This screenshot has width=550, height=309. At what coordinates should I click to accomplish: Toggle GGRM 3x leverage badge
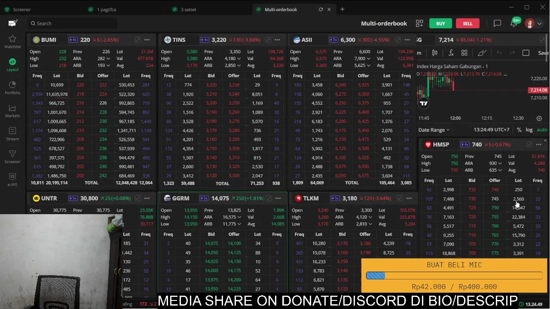click(204, 198)
